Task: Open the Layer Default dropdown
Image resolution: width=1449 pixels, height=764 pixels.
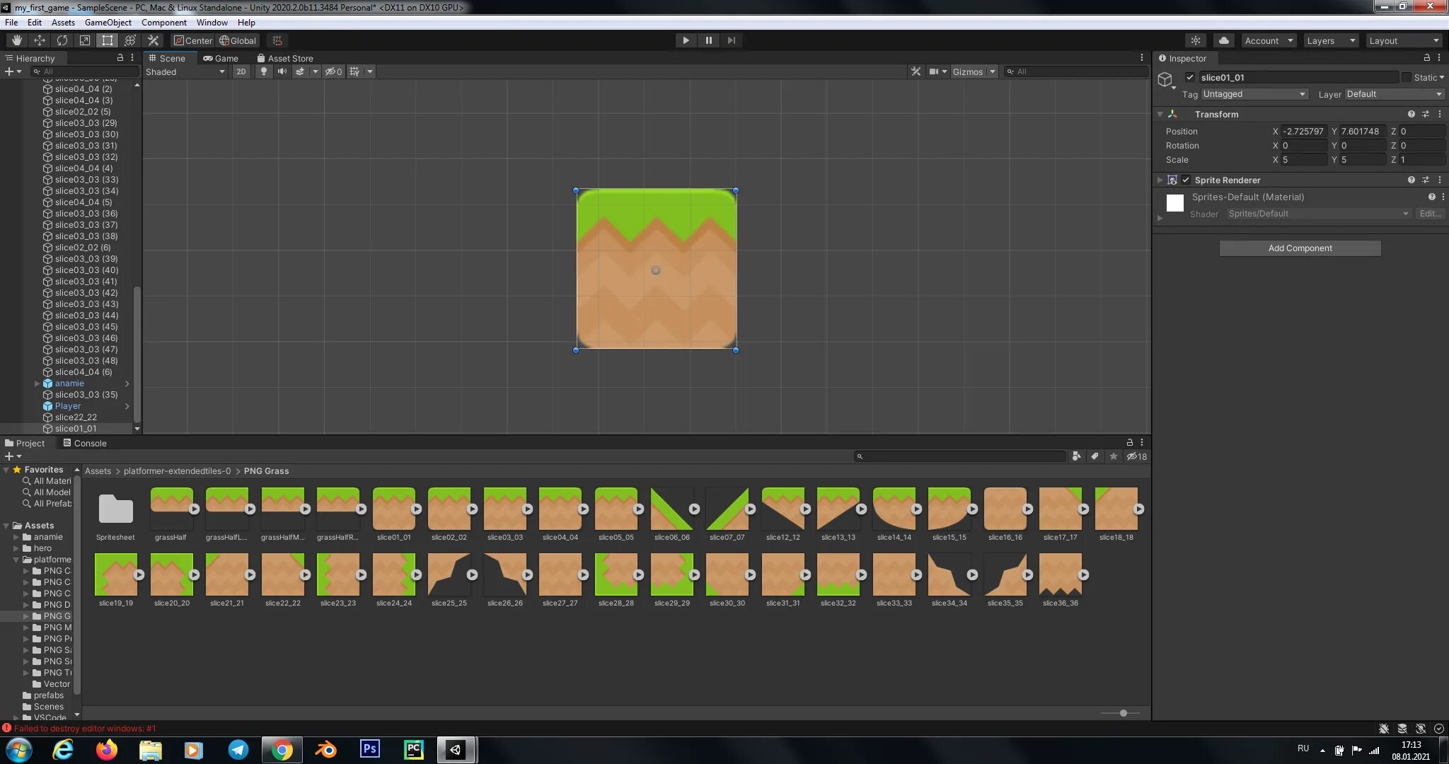Action: click(x=1394, y=94)
